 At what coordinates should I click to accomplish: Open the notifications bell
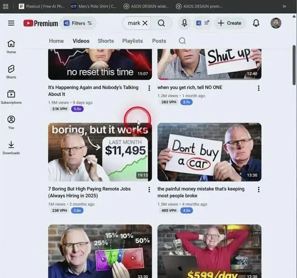tap(256, 23)
